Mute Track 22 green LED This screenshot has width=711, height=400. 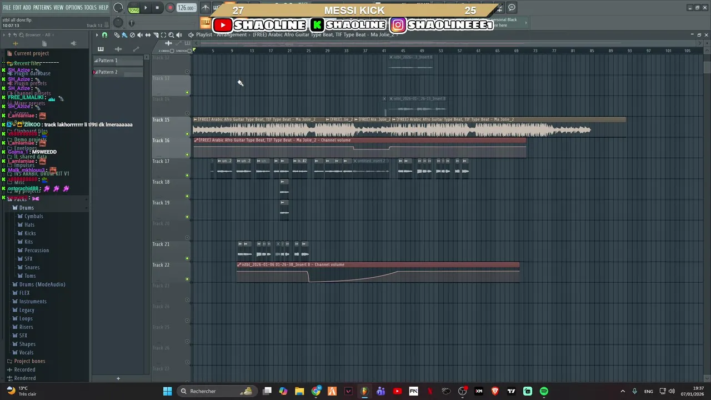187,279
